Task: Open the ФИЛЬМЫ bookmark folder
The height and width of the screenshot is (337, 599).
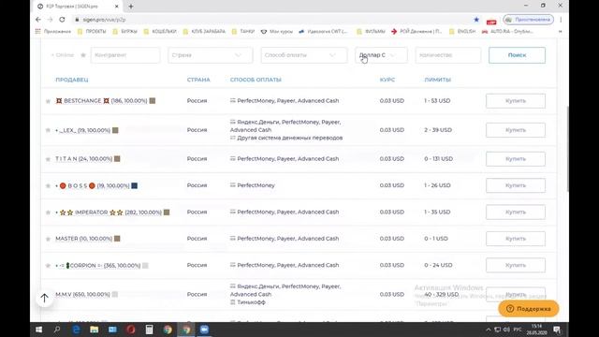Action: pyautogui.click(x=371, y=31)
